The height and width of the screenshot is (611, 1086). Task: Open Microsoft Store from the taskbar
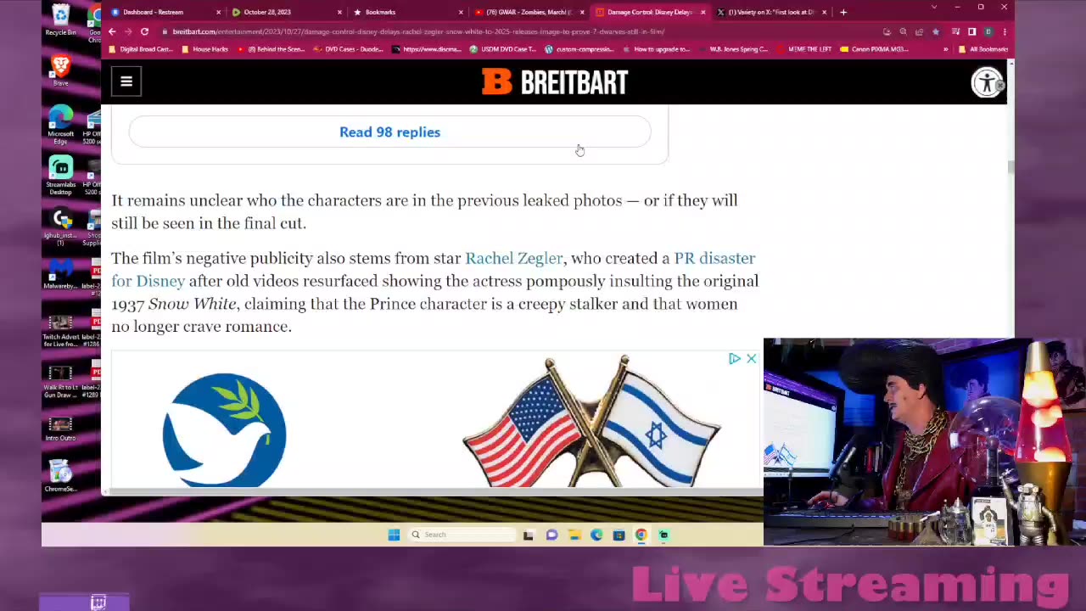tap(619, 535)
